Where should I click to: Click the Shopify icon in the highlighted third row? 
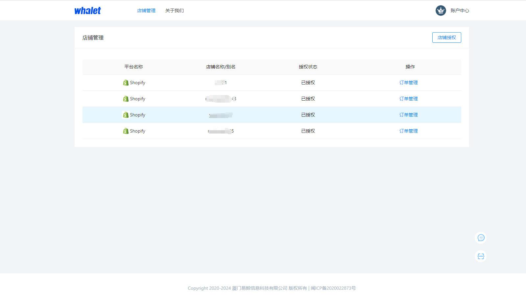pos(126,115)
